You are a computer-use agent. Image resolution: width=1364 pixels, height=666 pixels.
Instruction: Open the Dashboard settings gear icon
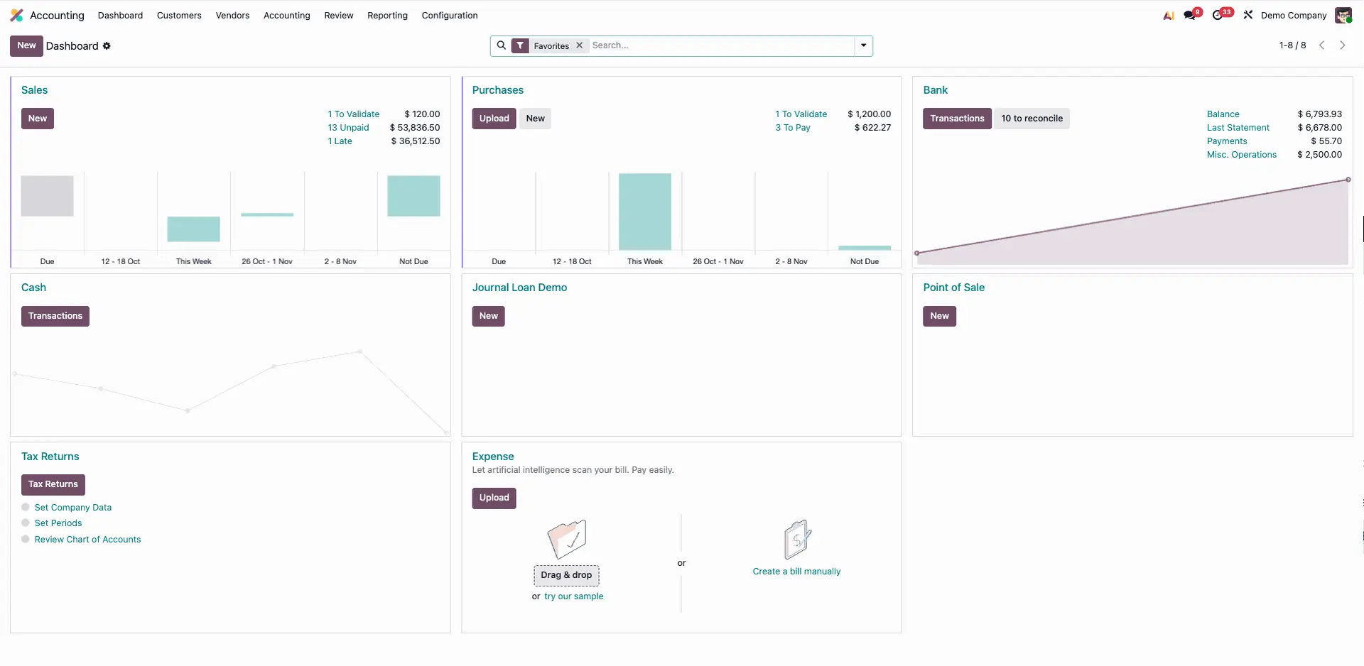point(107,45)
